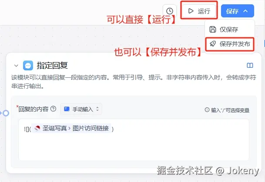Click the help question mark beside 回复的内容
The image size is (265, 182).
point(54,109)
